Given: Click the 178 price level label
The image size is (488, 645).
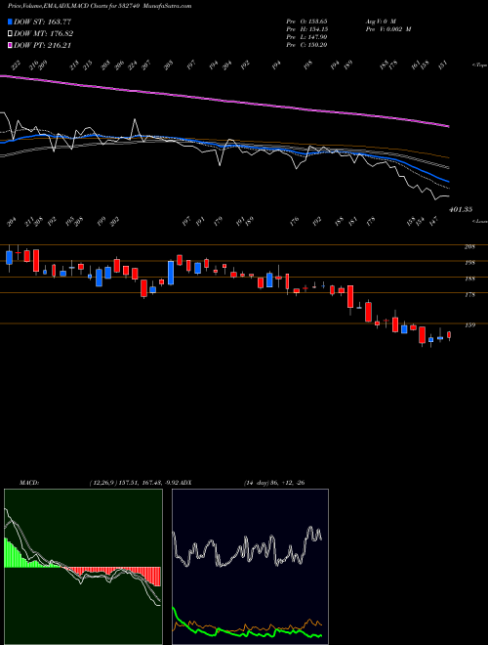Looking at the screenshot, I should (469, 295).
